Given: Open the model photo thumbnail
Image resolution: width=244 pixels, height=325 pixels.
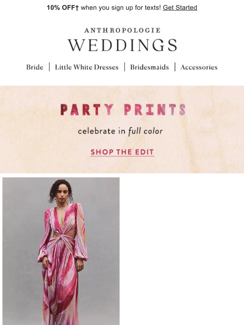Looking at the screenshot, I should pos(61,251).
